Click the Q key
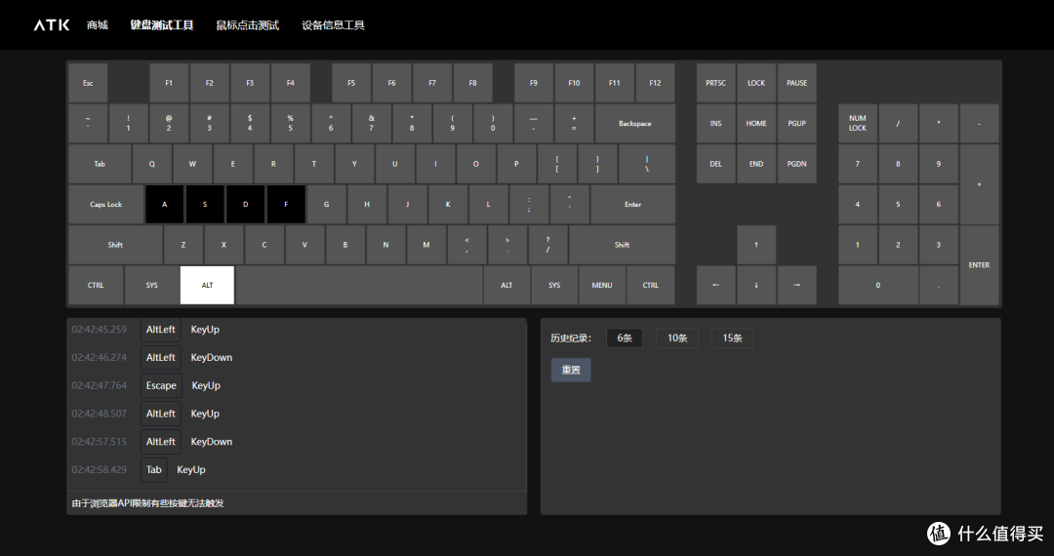 tap(152, 164)
